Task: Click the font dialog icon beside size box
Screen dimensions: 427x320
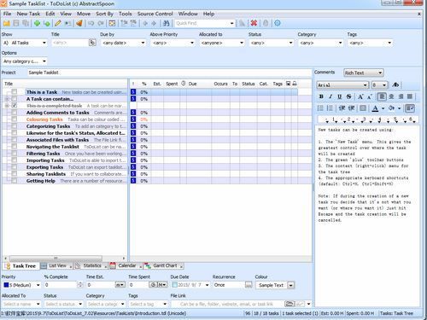Action: point(395,84)
